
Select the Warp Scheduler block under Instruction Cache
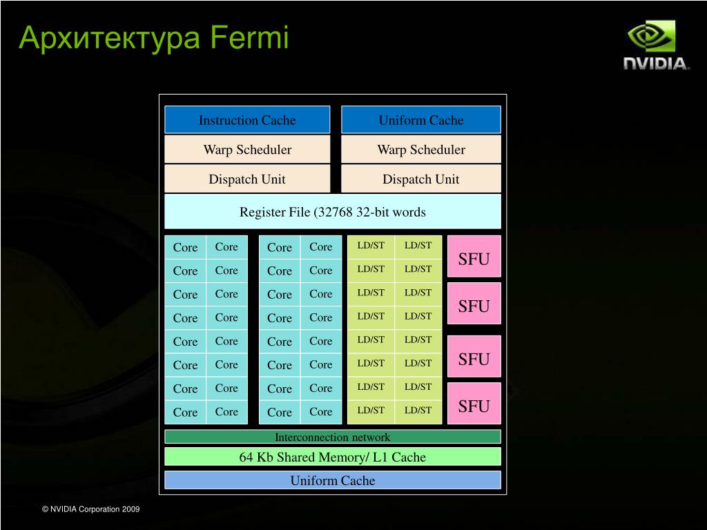pyautogui.click(x=247, y=149)
